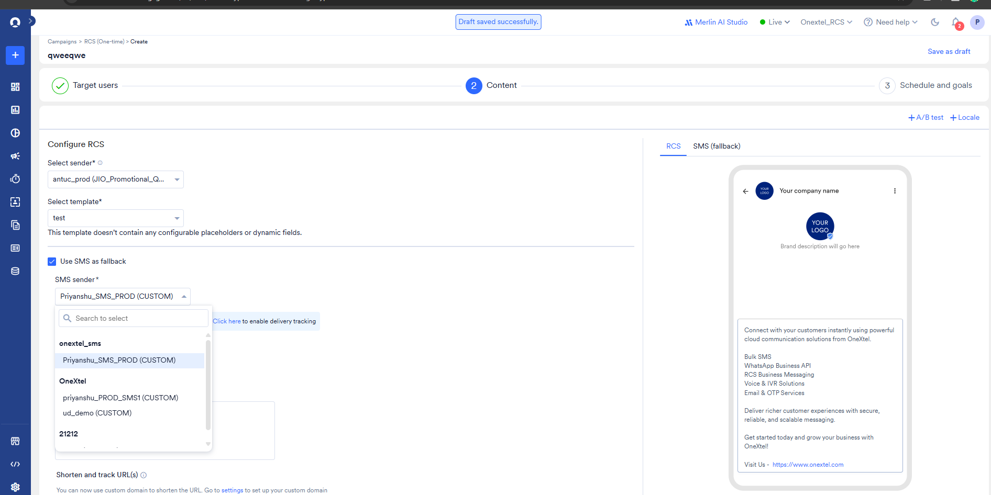The height and width of the screenshot is (495, 991).
Task: Switch to the RCS preview tab
Action: click(674, 146)
